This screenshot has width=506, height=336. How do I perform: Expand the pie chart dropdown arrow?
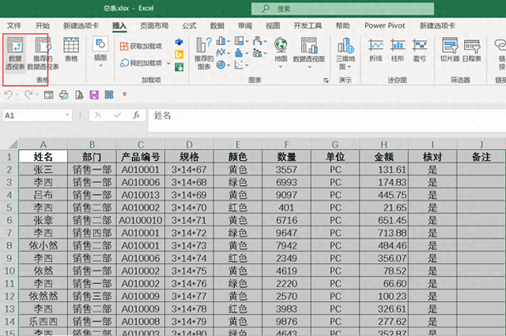228,65
